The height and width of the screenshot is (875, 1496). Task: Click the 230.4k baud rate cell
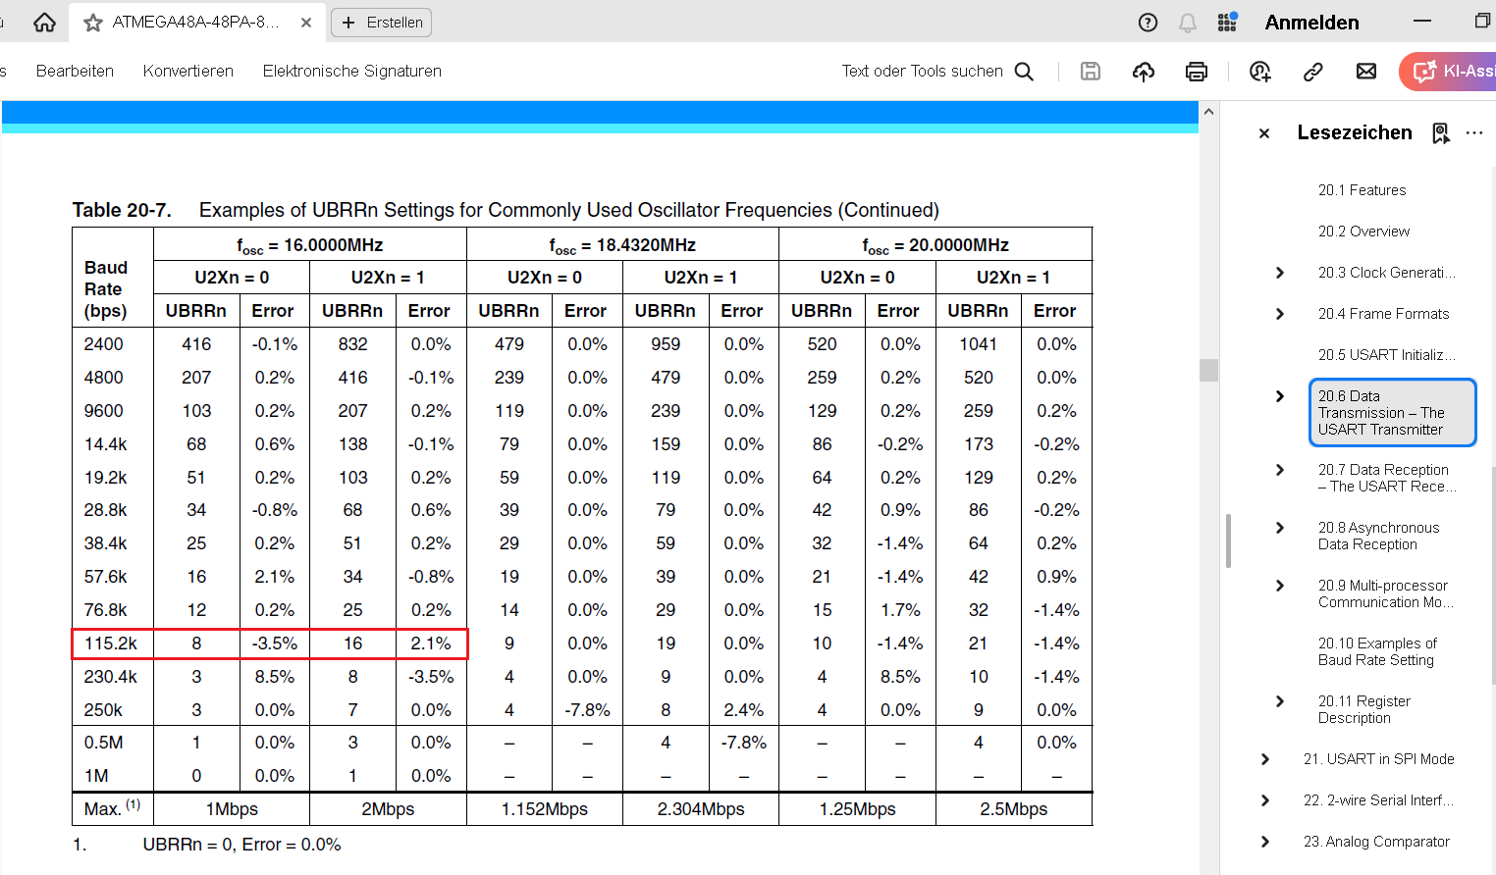(111, 677)
